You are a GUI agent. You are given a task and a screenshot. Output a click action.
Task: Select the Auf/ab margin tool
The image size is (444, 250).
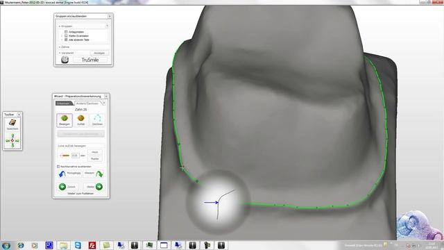click(81, 120)
